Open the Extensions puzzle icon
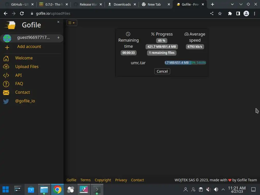260x195 pixels. click(230, 13)
